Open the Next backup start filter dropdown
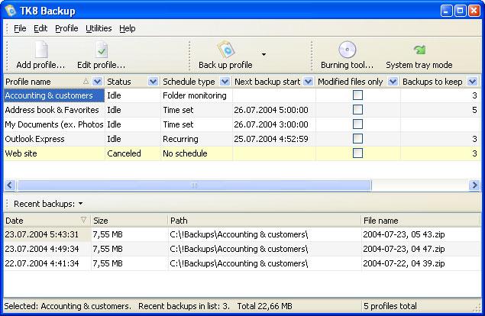Viewport: 485px width, 316px height. (308, 82)
